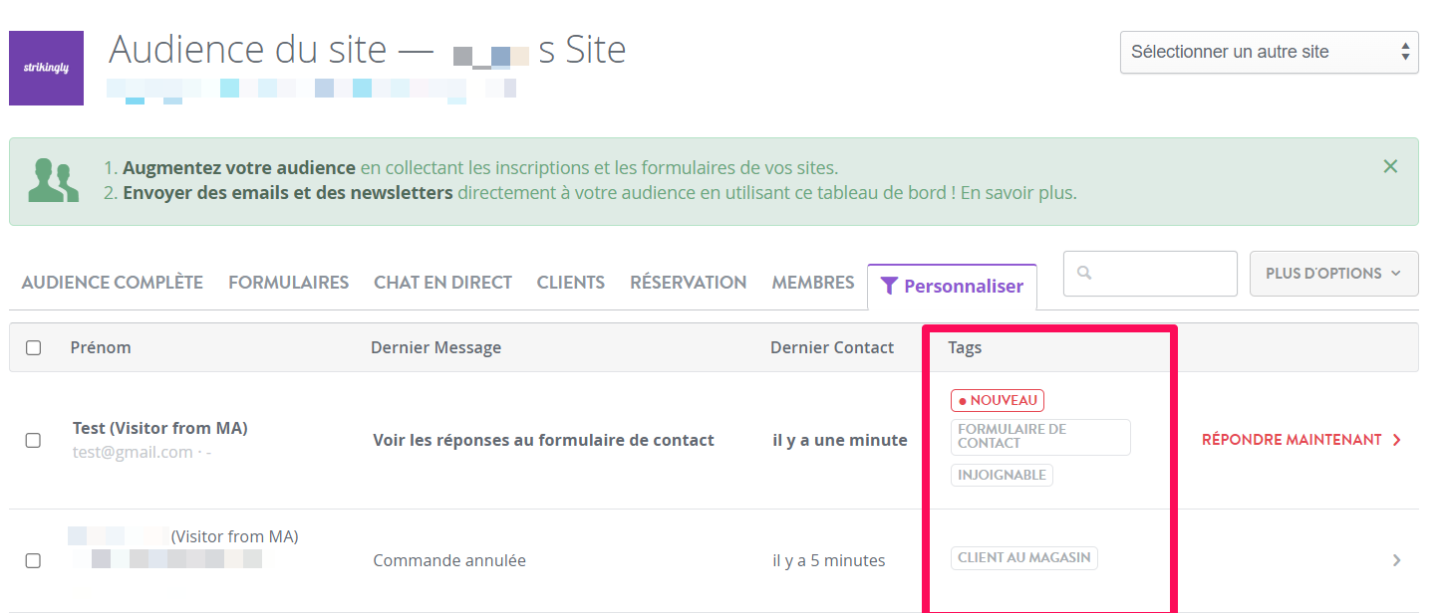Open the Sélectionner un autre site dropdown
The image size is (1445, 613).
coord(1269,52)
